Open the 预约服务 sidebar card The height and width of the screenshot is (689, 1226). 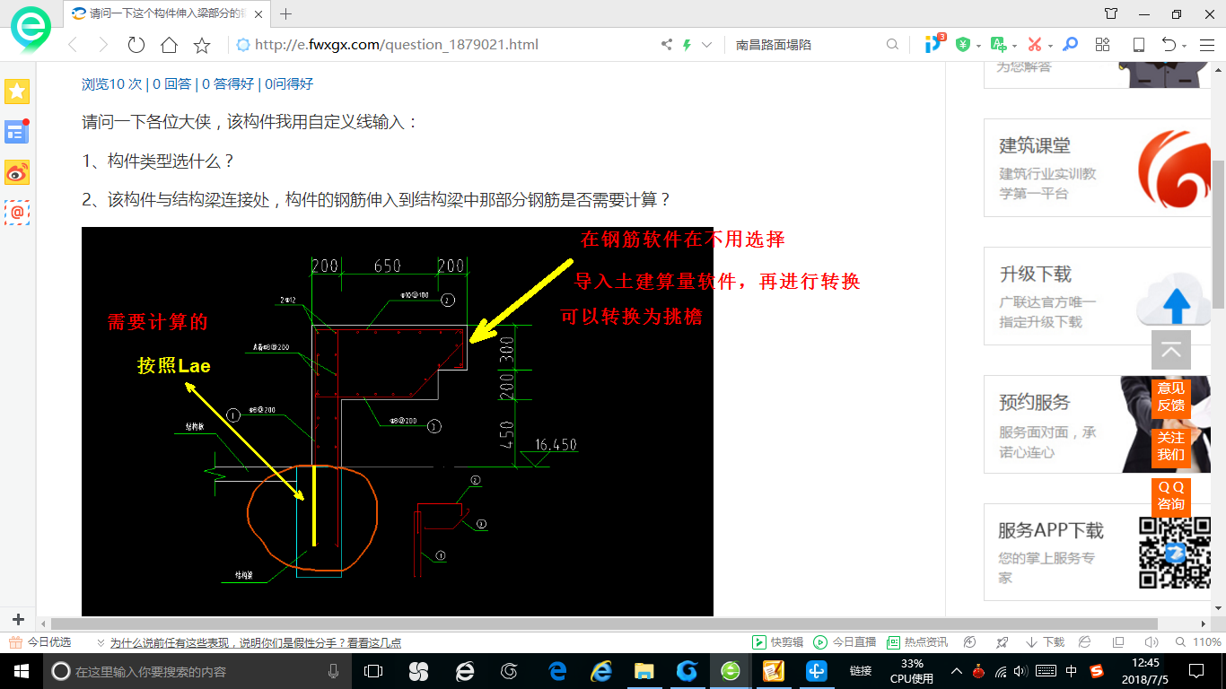click(1099, 424)
